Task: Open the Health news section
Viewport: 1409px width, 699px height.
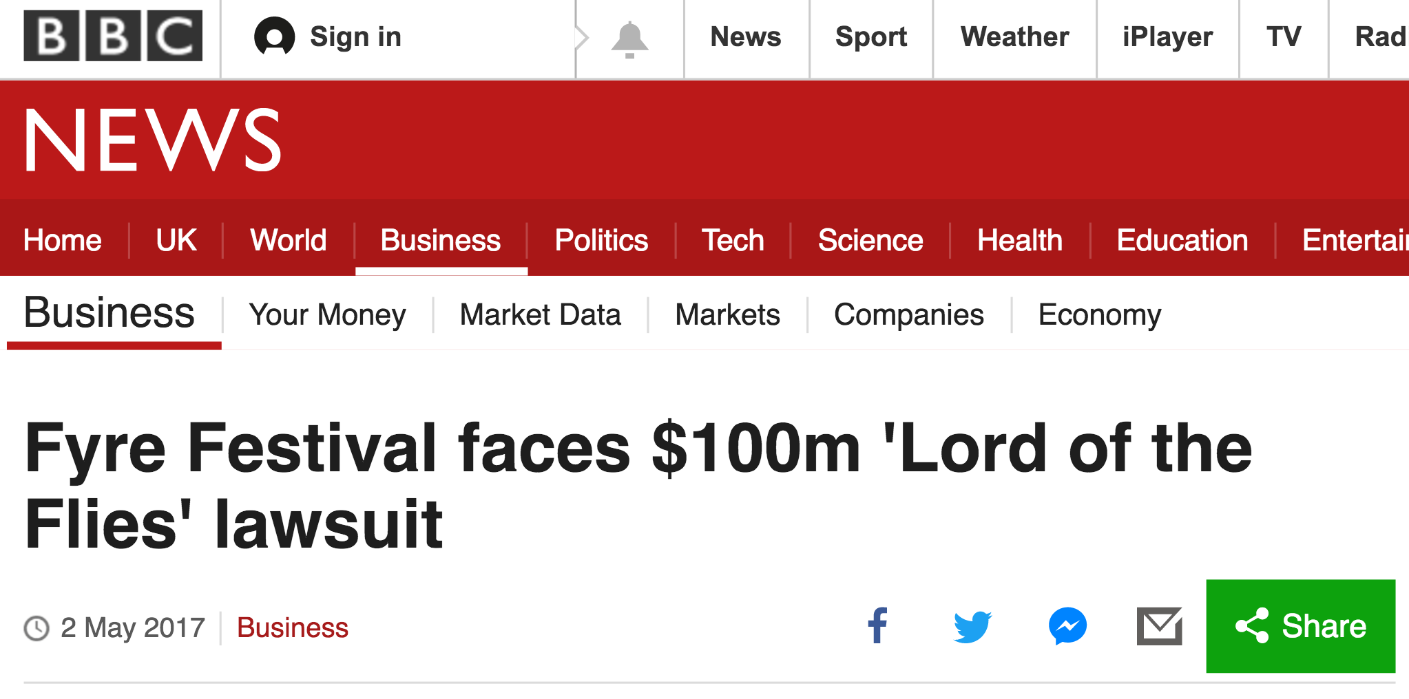Action: click(1020, 240)
